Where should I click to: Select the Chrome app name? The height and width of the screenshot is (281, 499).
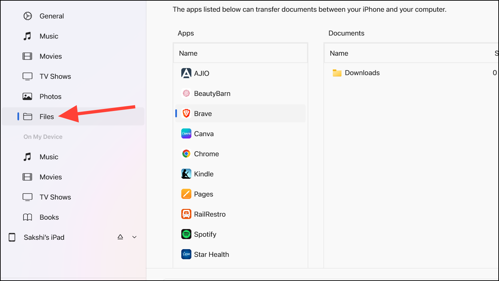(x=206, y=154)
